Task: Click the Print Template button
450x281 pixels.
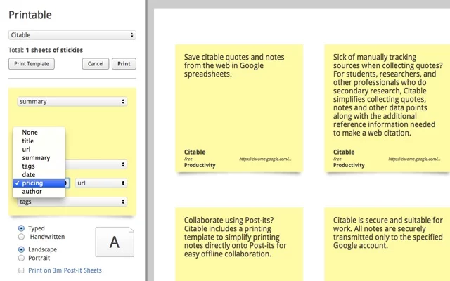Action: pyautogui.click(x=32, y=64)
